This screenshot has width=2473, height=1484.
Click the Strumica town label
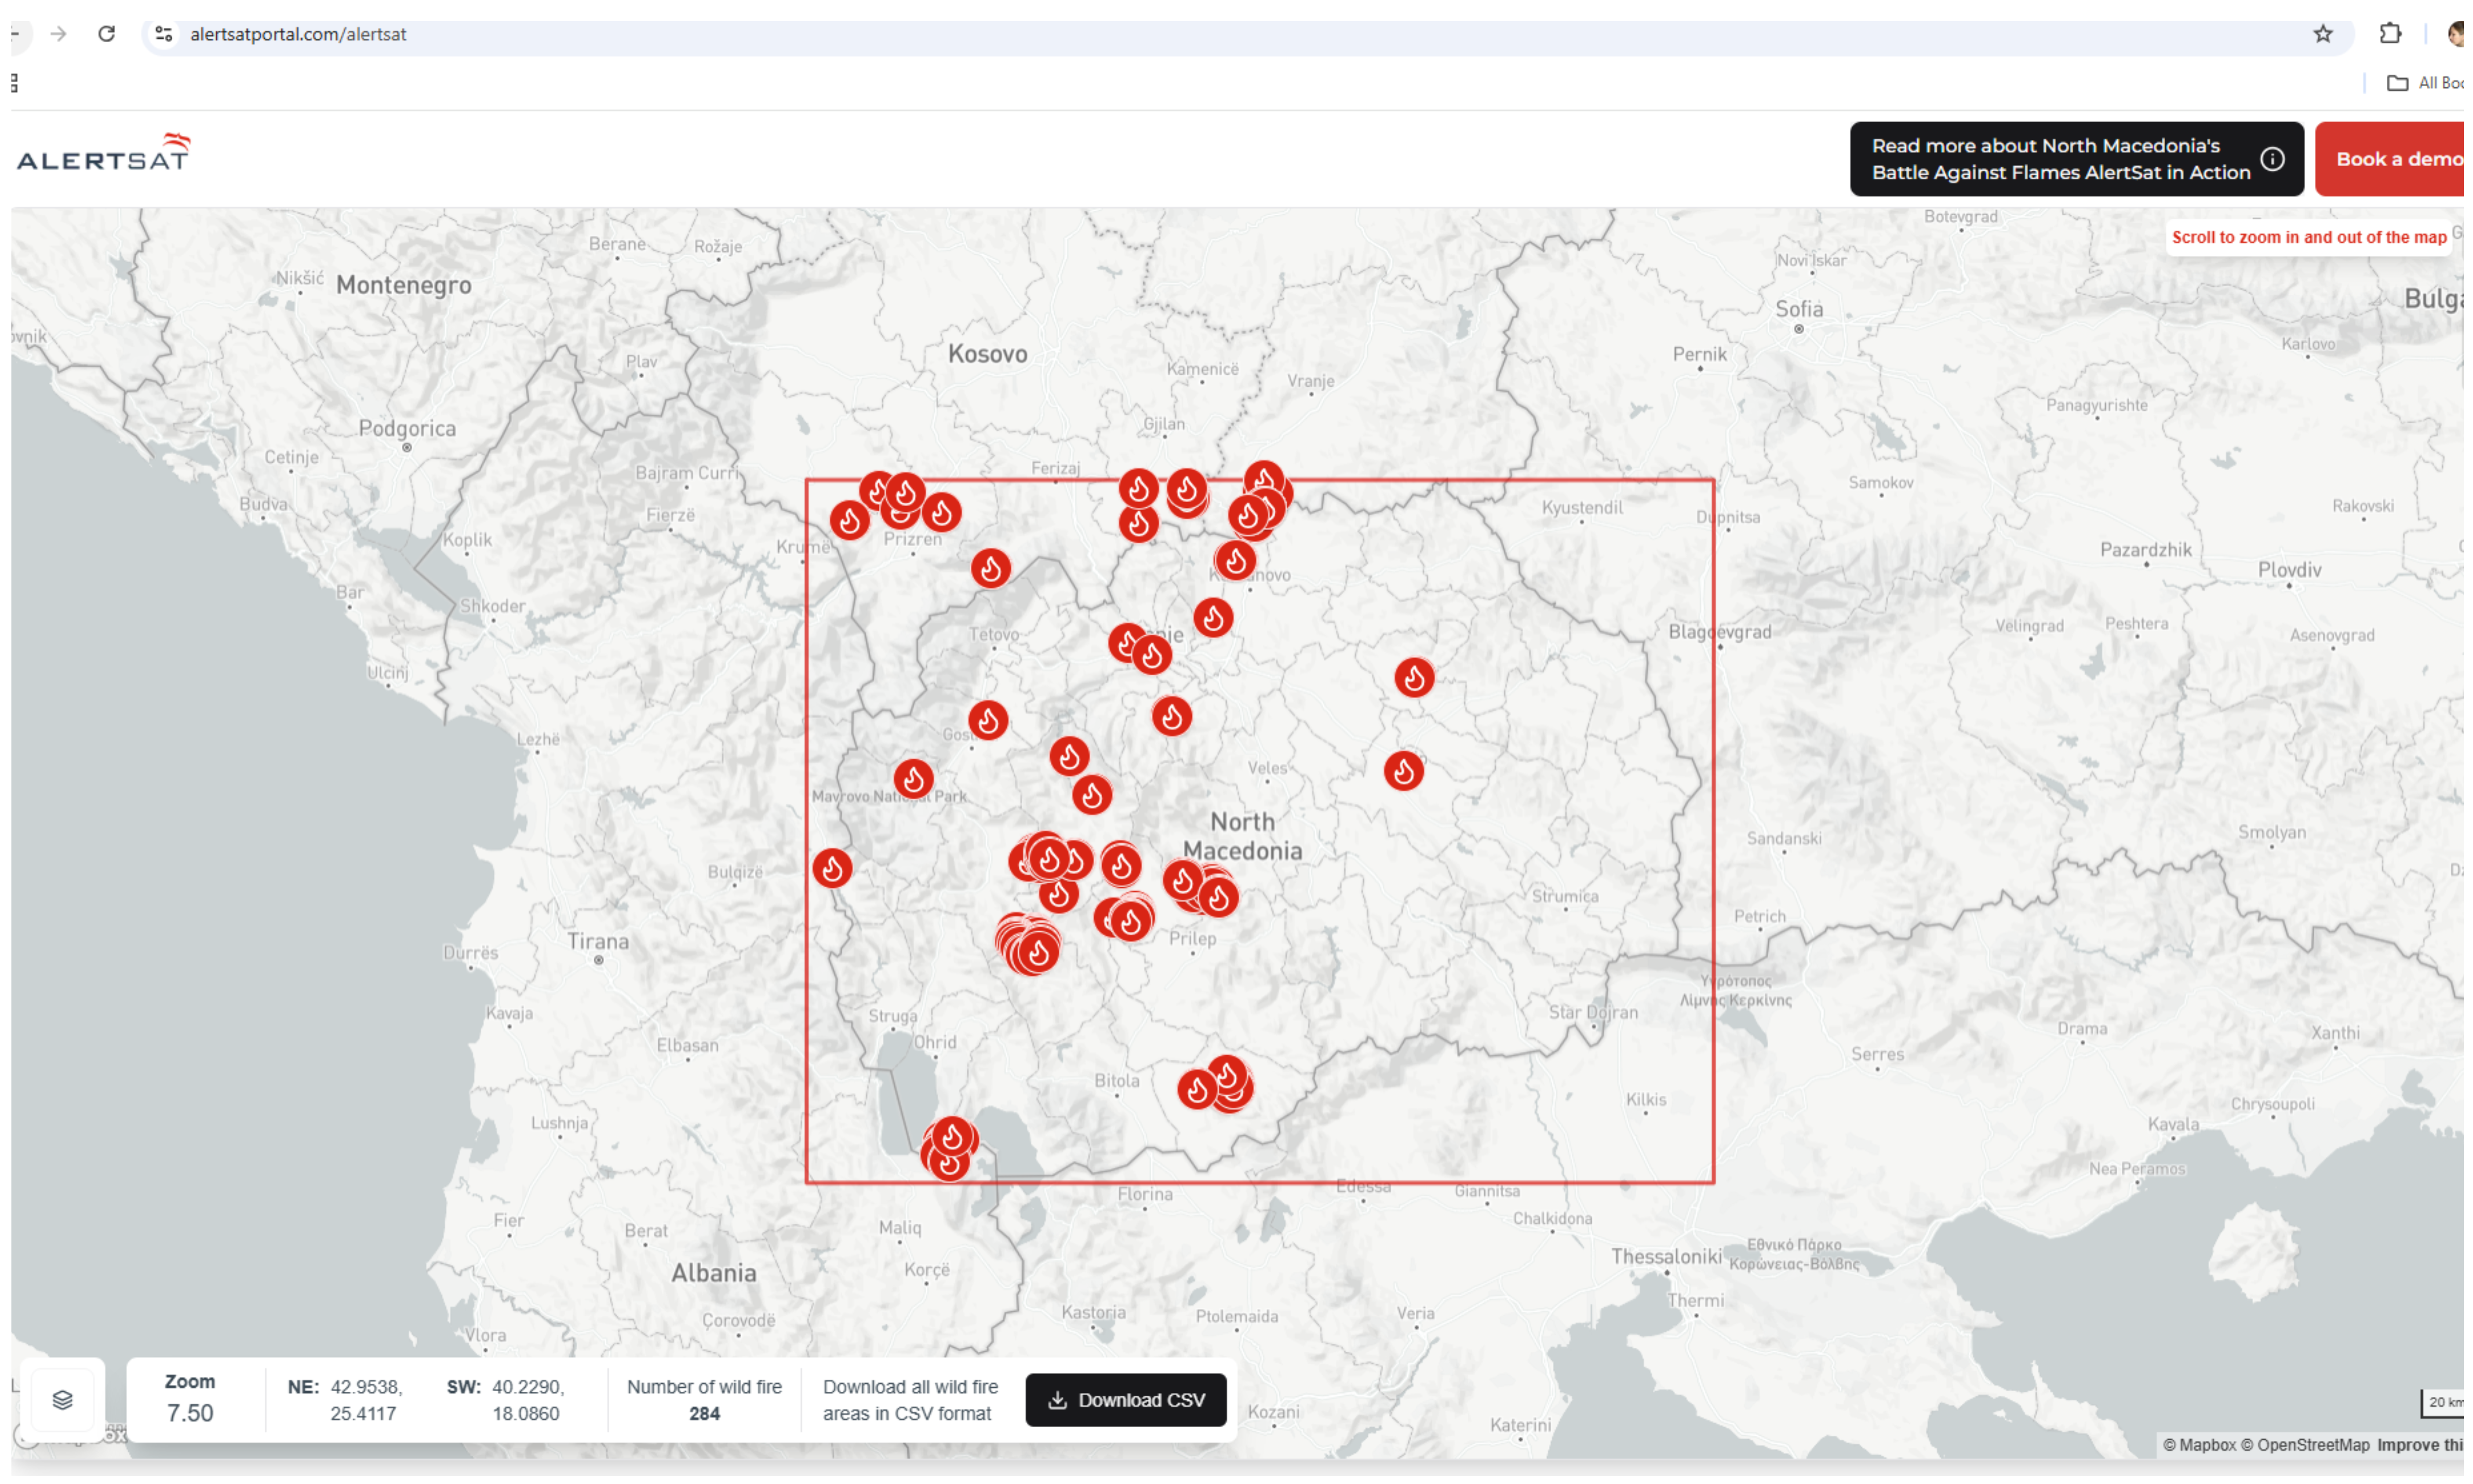pos(1566,896)
